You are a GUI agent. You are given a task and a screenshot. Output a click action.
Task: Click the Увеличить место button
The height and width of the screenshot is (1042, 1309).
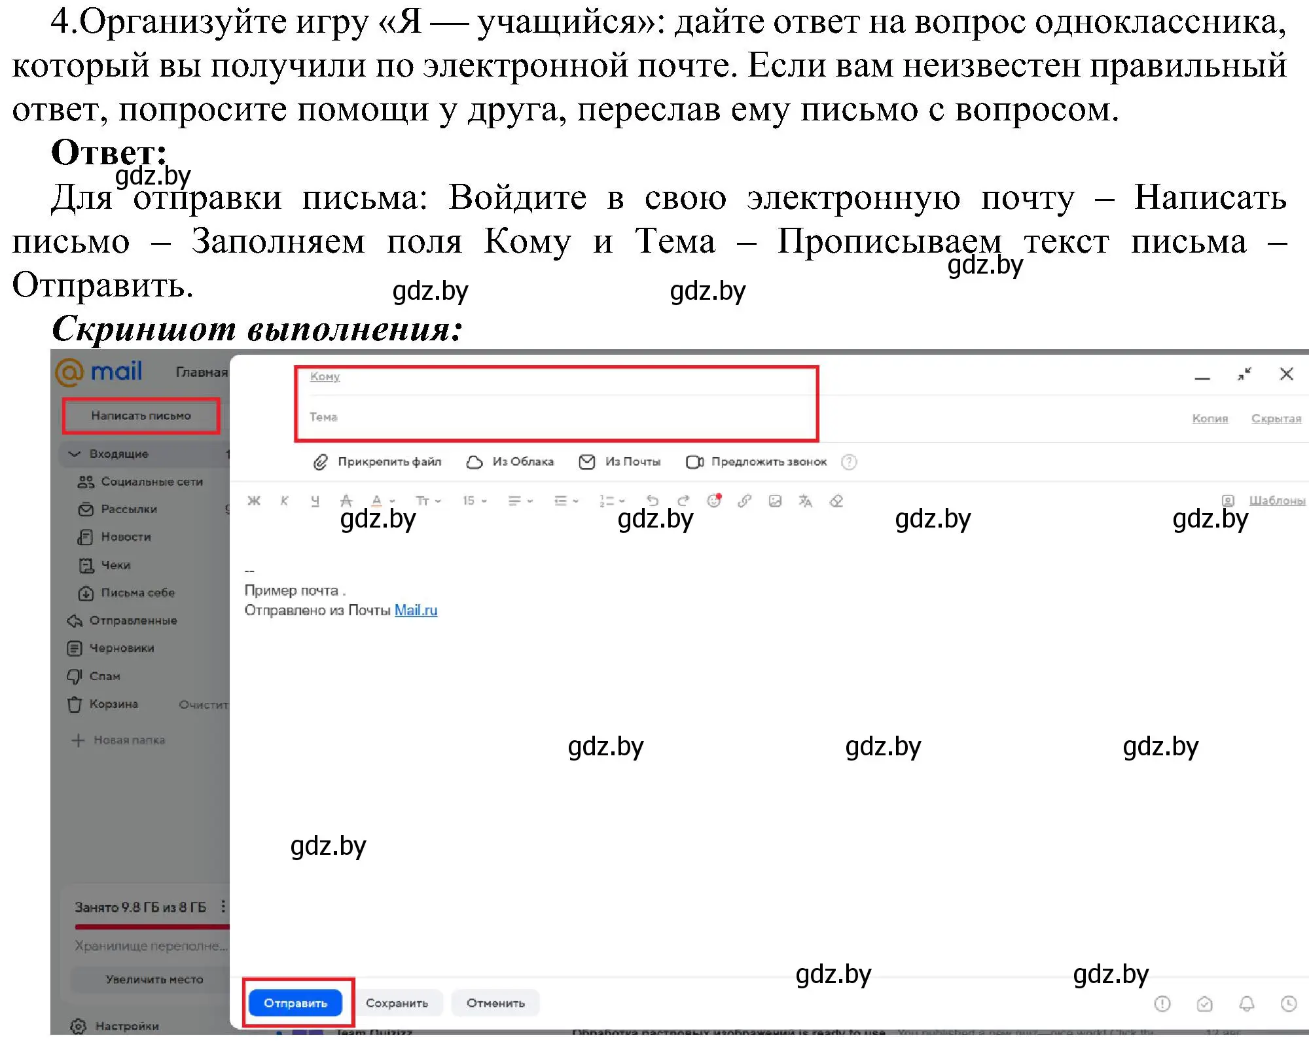154,980
